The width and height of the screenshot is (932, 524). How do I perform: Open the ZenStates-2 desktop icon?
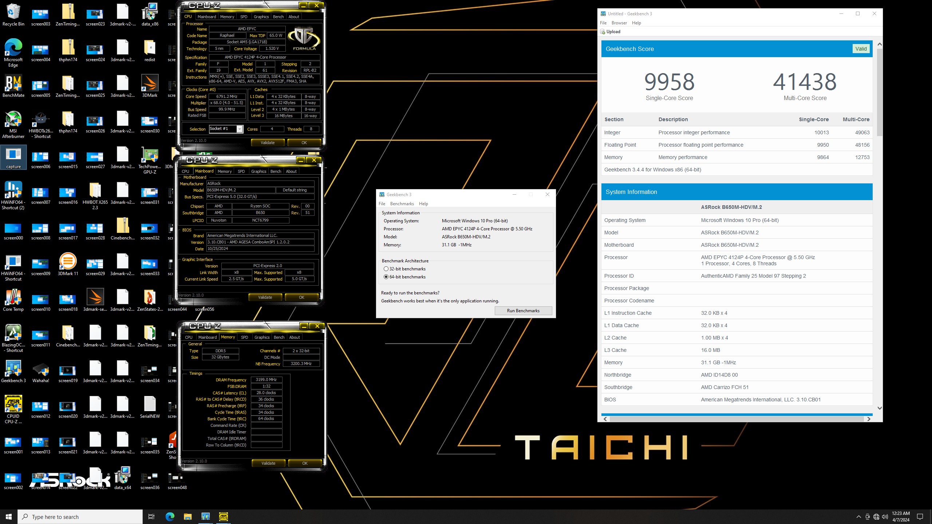coord(150,300)
